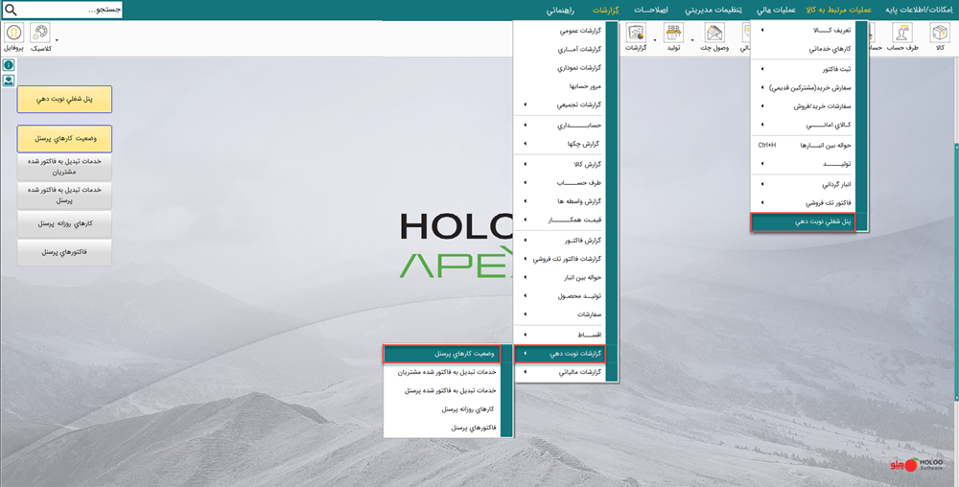Image resolution: width=959 pixels, height=487 pixels.
Task: Expand سفارش خرید(مشترکین قدیمی) submenu
Action: [x=802, y=87]
